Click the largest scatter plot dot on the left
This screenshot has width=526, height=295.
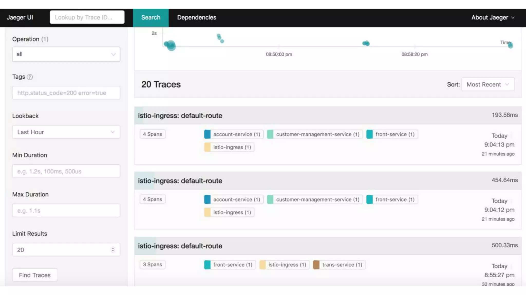[x=171, y=46]
